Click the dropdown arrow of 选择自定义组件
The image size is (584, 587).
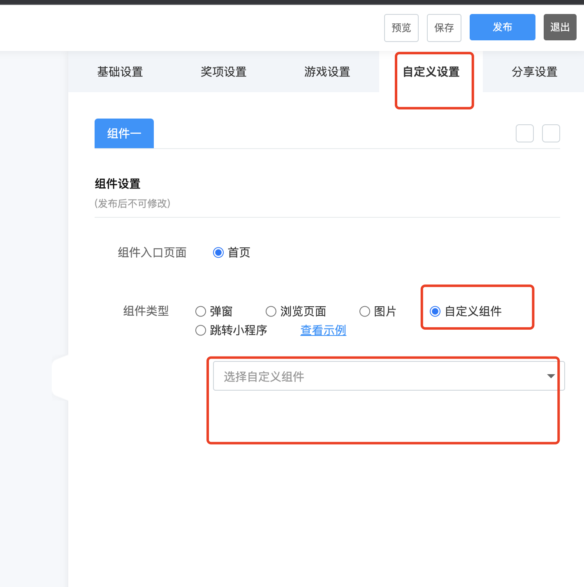coord(551,376)
